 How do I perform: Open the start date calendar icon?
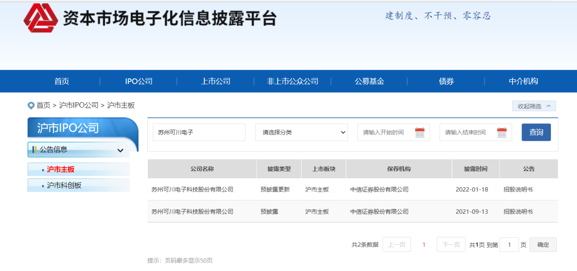point(420,133)
